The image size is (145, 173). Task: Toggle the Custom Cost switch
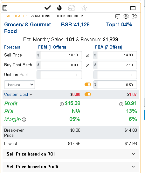[88, 94]
